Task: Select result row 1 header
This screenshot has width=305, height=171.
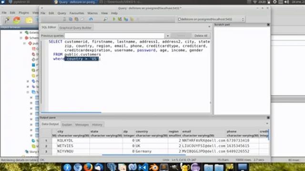Action: (x=46, y=141)
